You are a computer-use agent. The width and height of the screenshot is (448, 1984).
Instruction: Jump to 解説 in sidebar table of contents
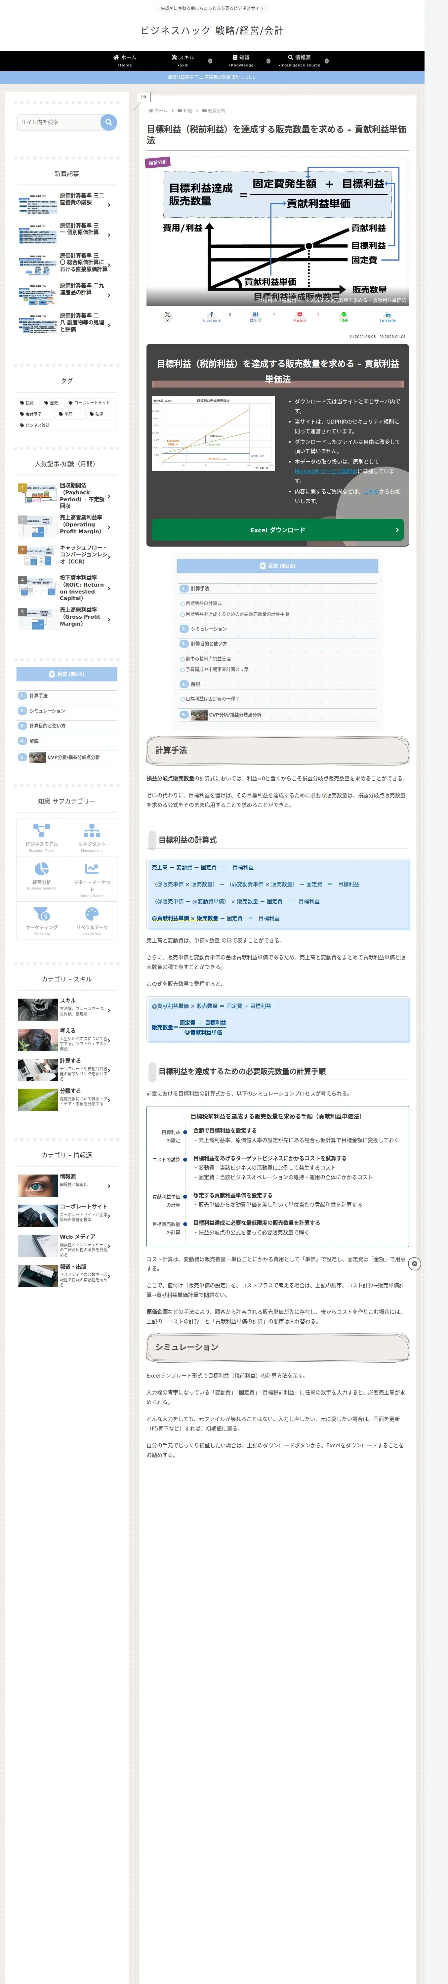34,741
